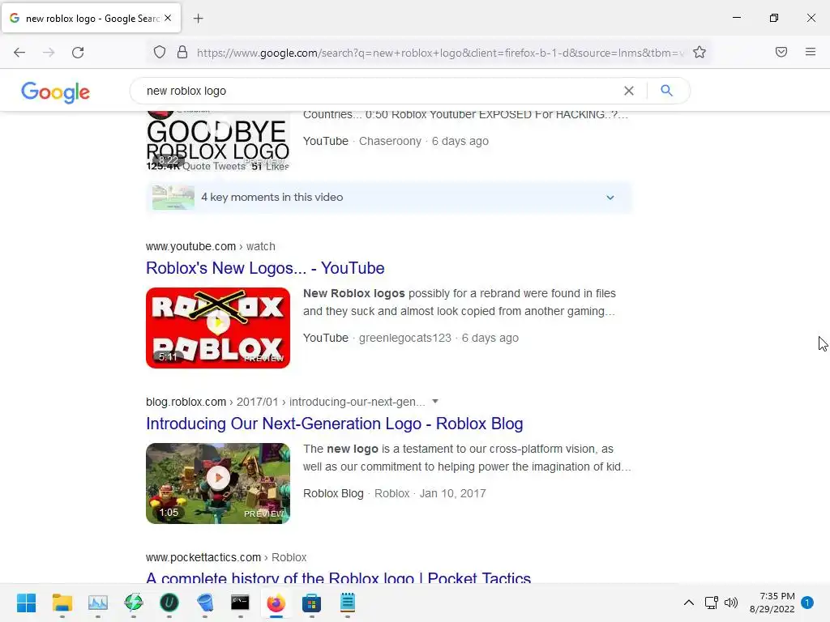Screen dimensions: 830x622
Task: Open 'A complete history of the Roblox logo' link
Action: pos(339,577)
